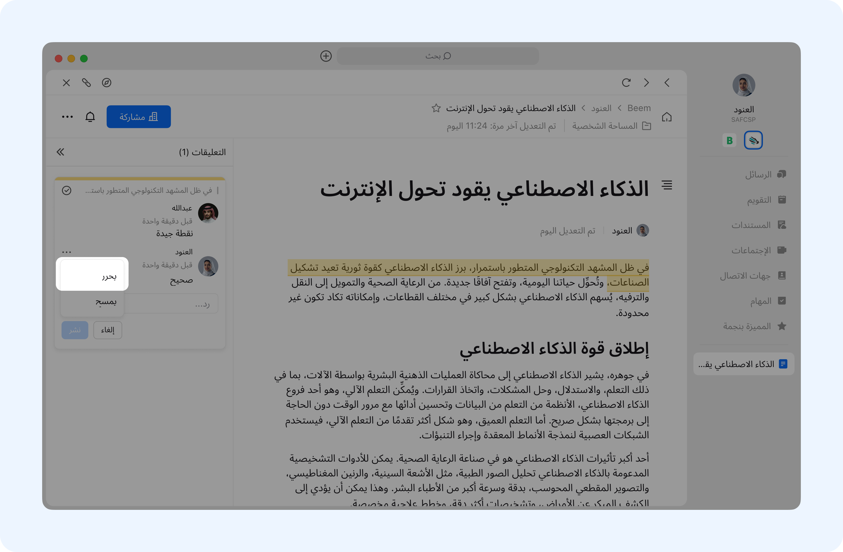Click the plus icon near search bar
Image resolution: width=843 pixels, height=552 pixels.
(326, 56)
